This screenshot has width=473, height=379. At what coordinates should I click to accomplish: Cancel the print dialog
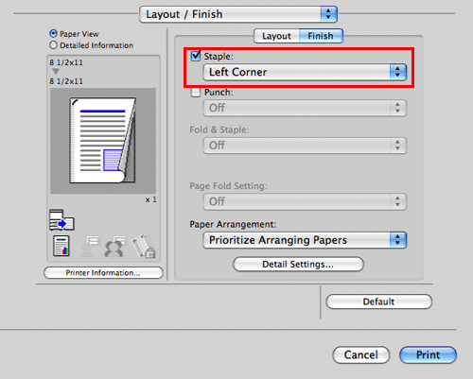[361, 355]
